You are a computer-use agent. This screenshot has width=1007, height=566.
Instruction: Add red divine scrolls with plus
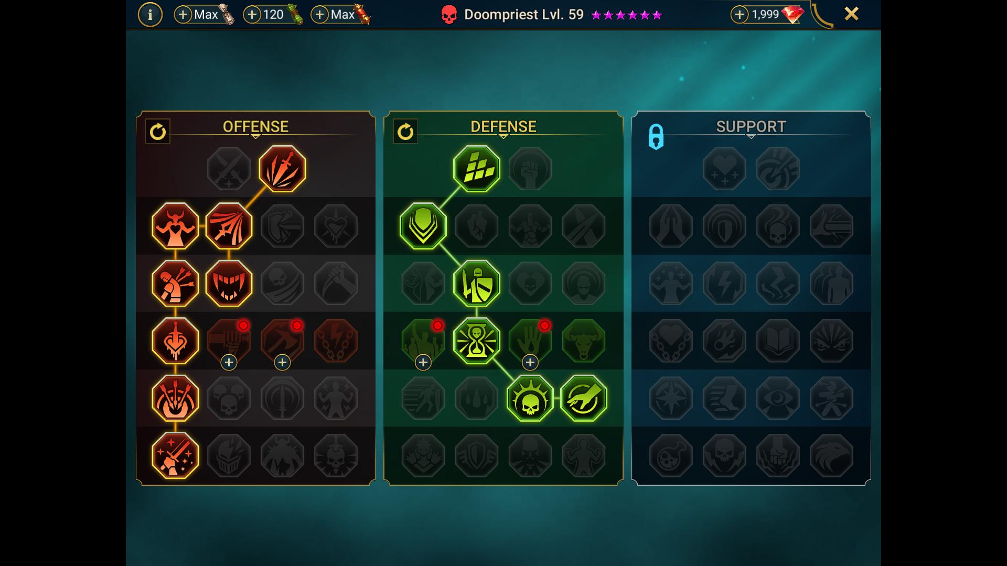coord(319,15)
